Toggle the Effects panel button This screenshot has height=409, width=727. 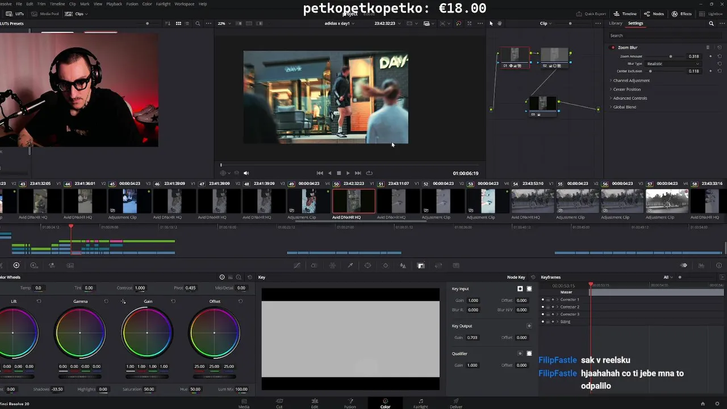pos(682,14)
